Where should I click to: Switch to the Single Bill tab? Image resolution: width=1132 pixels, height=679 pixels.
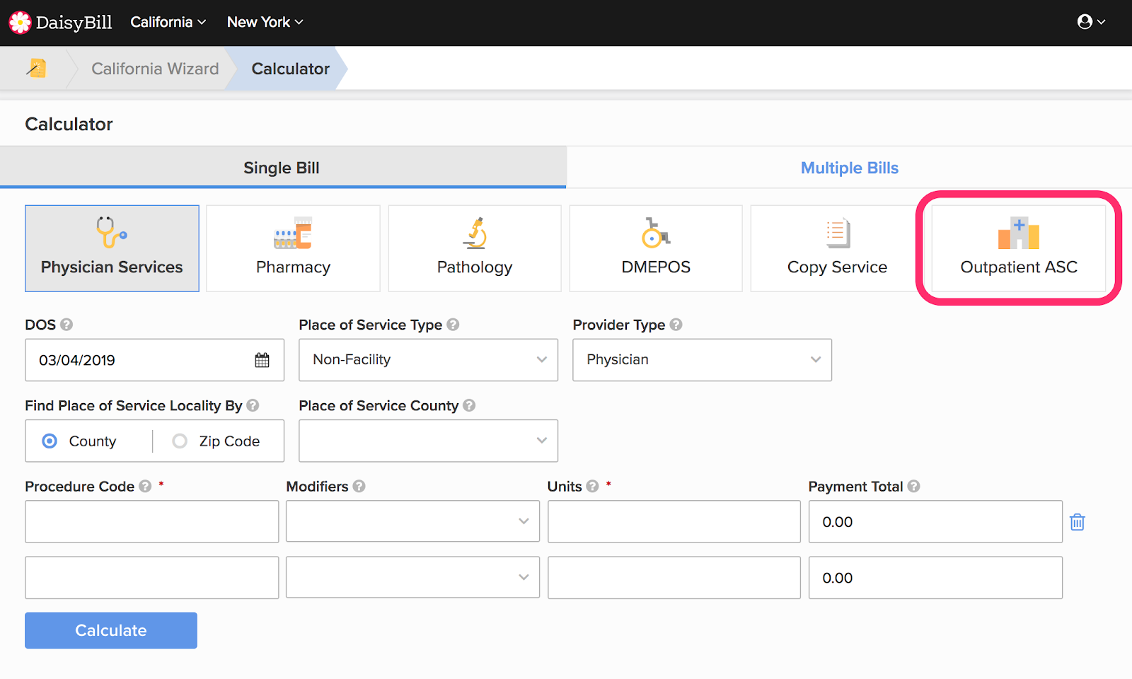[282, 168]
